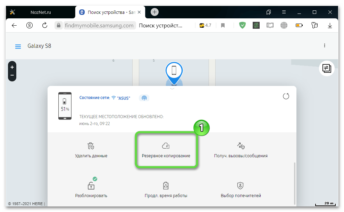Zoom in the map with plus button

click(12, 67)
